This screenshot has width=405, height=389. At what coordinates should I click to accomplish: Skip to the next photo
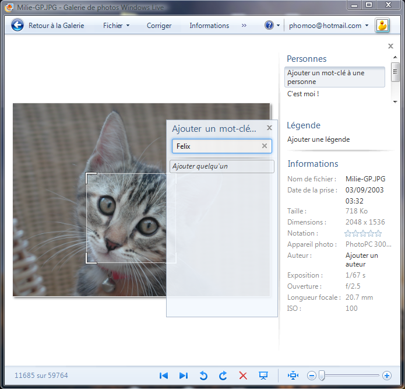click(x=183, y=376)
